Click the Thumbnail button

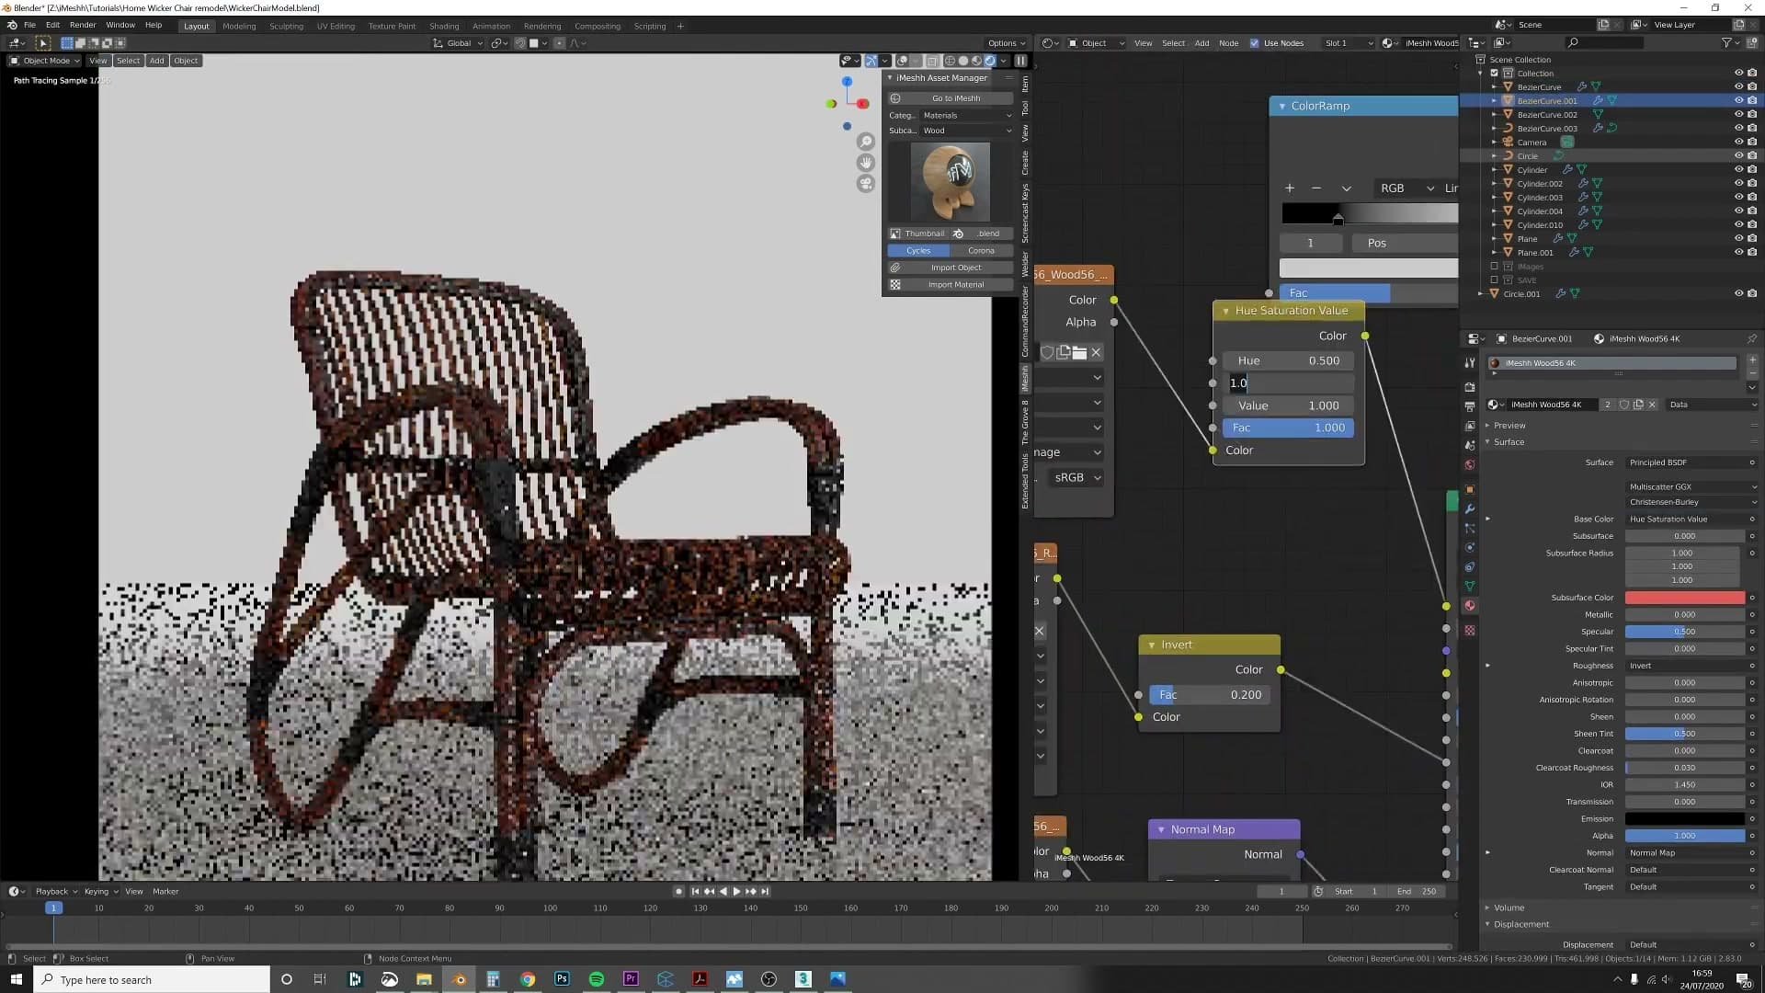917,234
